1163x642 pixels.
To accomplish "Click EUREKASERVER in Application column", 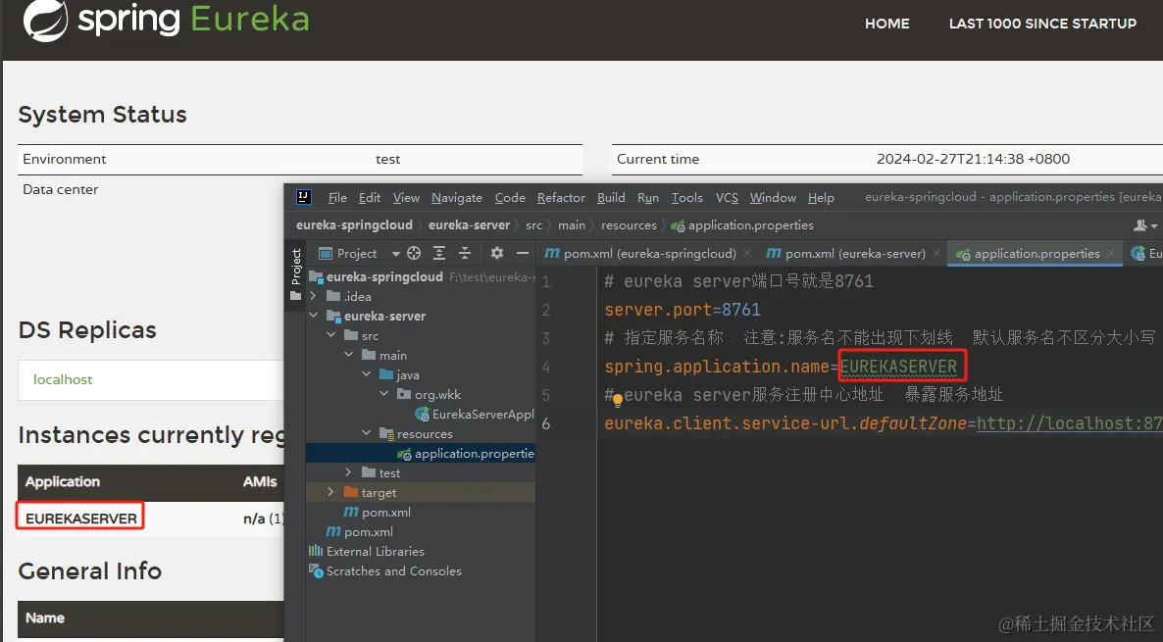I will point(80,519).
